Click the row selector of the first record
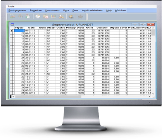 pyautogui.click(x=12, y=31)
